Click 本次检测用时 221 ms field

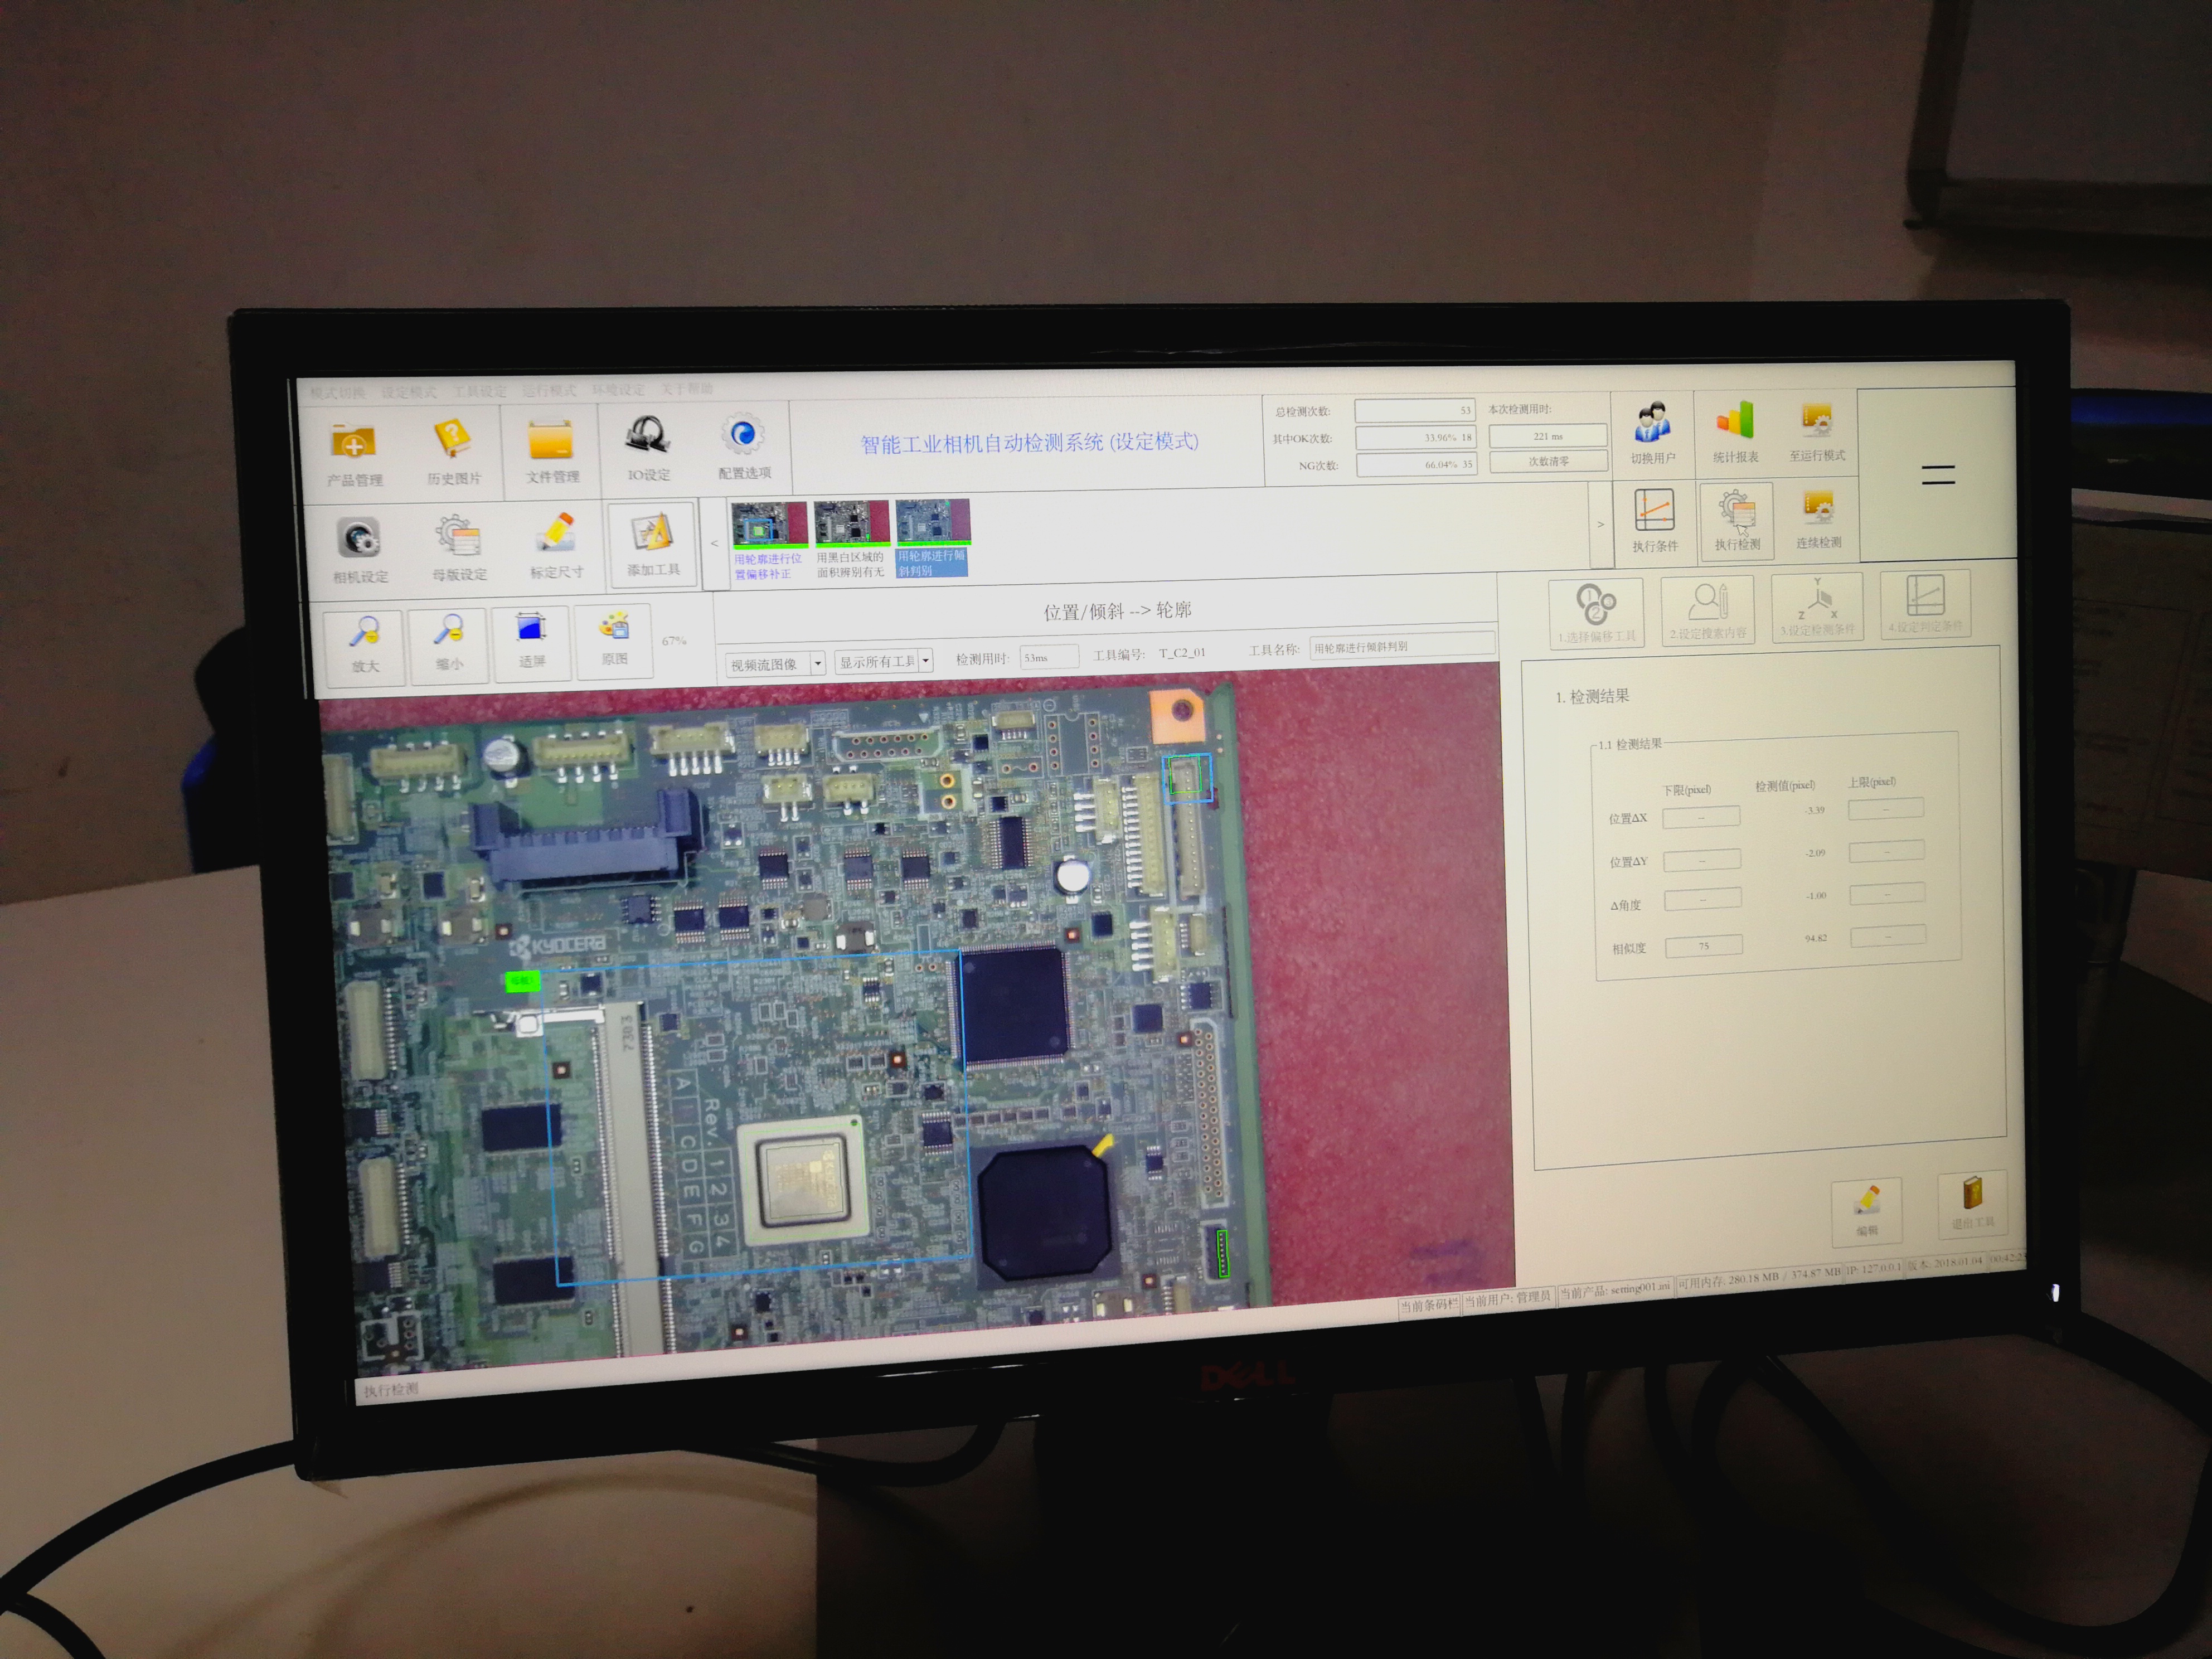click(x=1548, y=436)
